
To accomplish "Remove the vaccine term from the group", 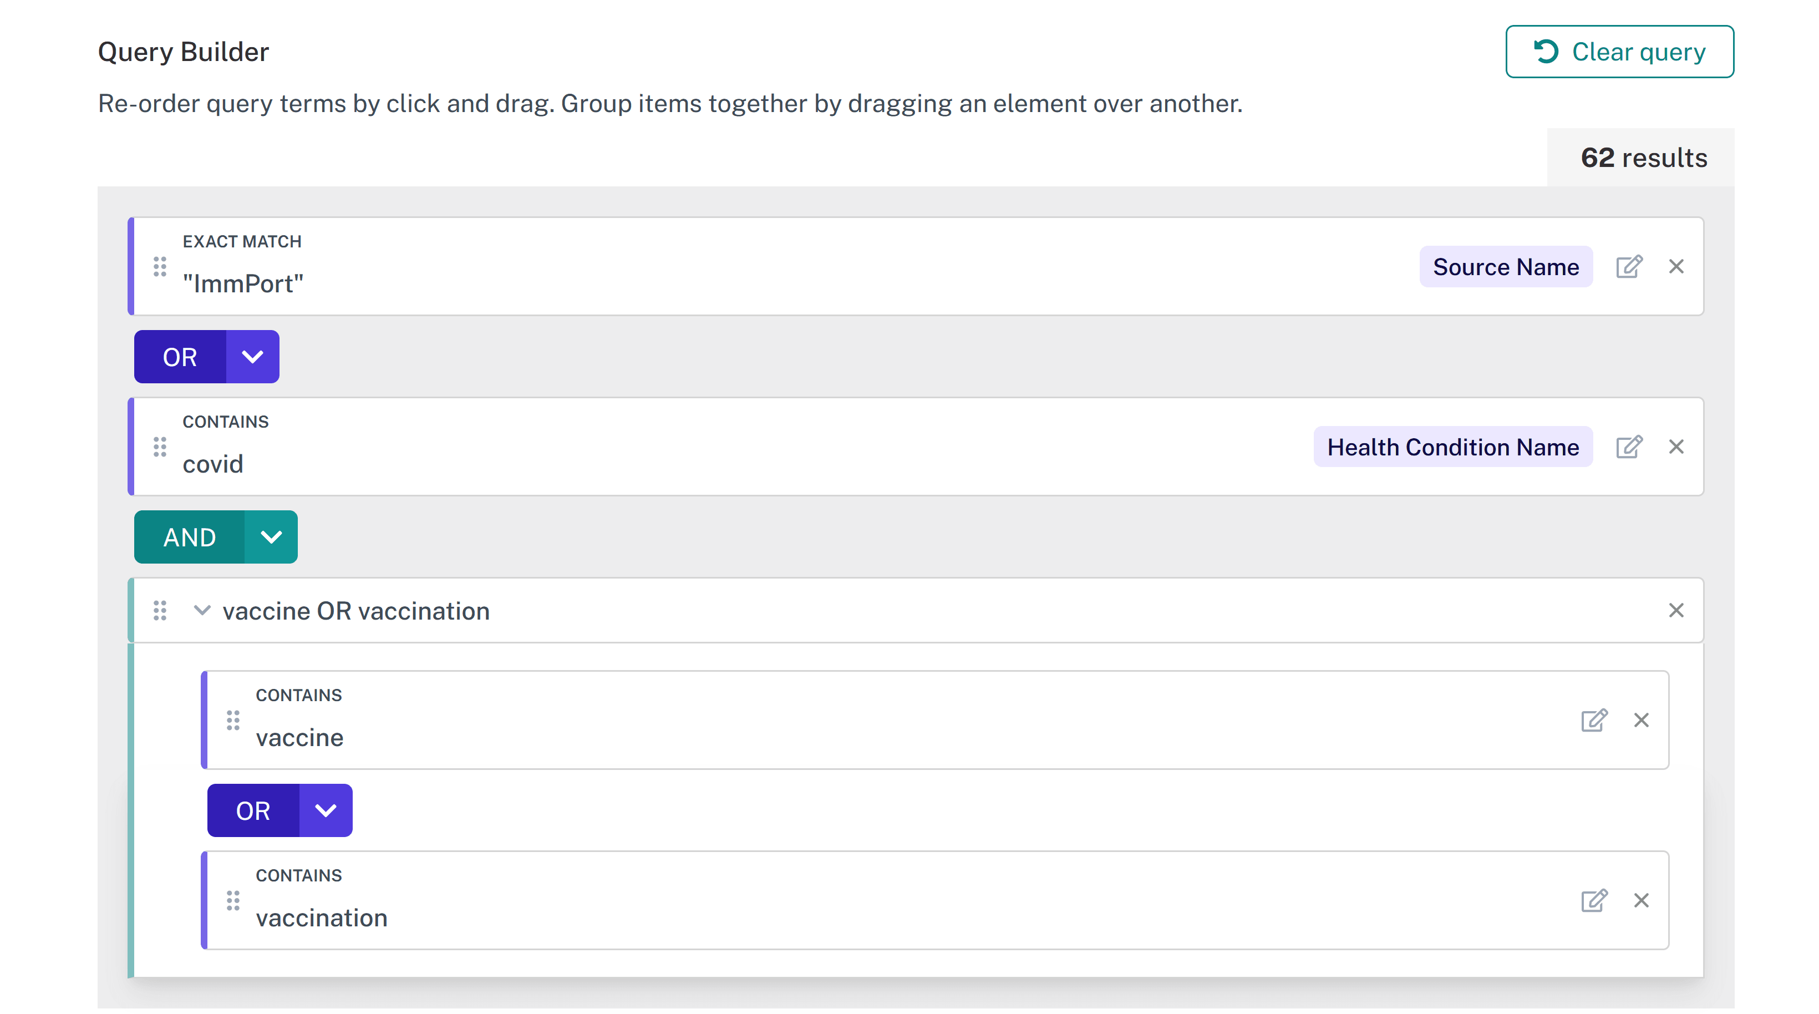I will (x=1641, y=721).
